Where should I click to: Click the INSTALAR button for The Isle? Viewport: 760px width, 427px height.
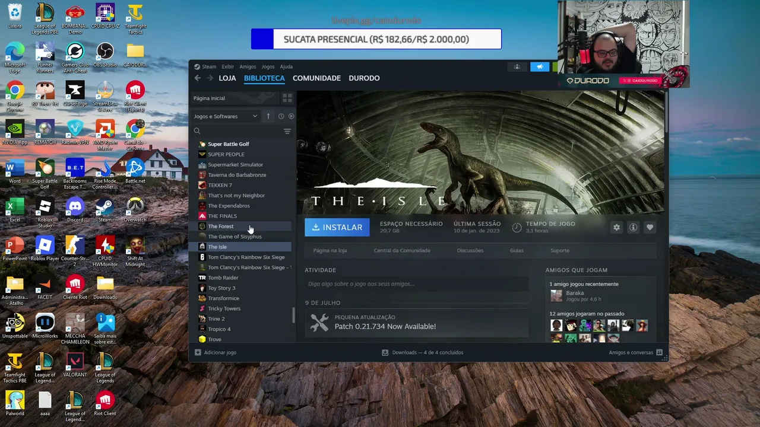point(337,228)
